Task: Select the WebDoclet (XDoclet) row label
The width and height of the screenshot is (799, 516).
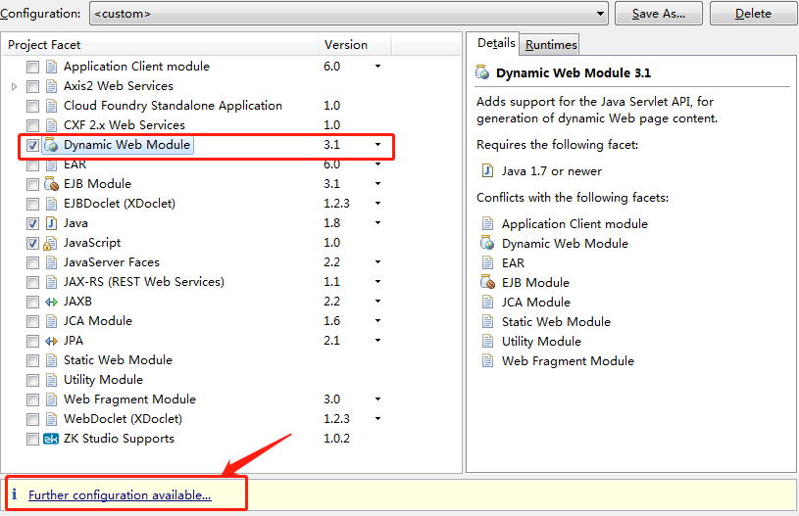Action: coord(123,419)
